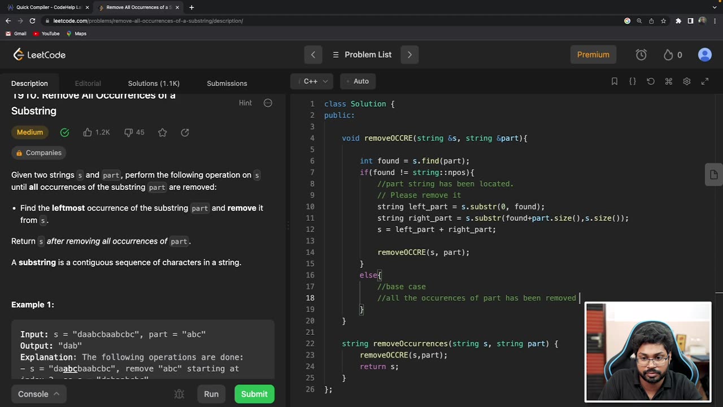Open the browser extensions puzzle icon
This screenshot has height=407, width=723.
coord(678,21)
